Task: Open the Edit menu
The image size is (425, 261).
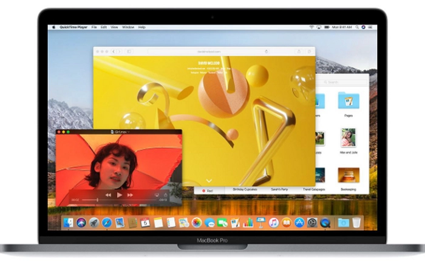Action: (x=104, y=27)
